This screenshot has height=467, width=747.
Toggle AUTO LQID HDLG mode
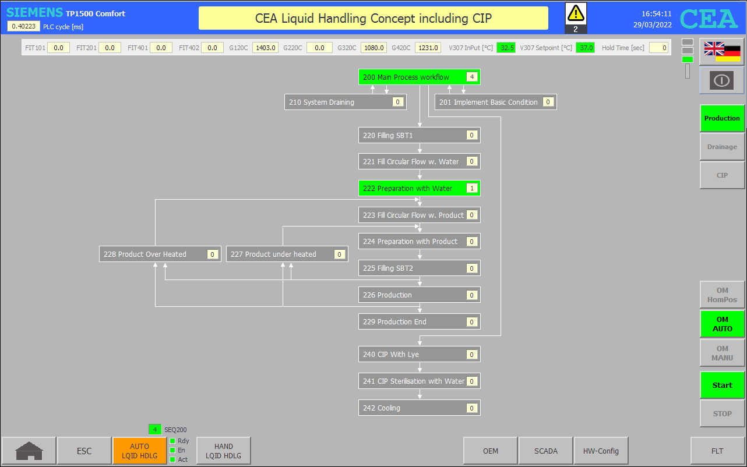[139, 451]
